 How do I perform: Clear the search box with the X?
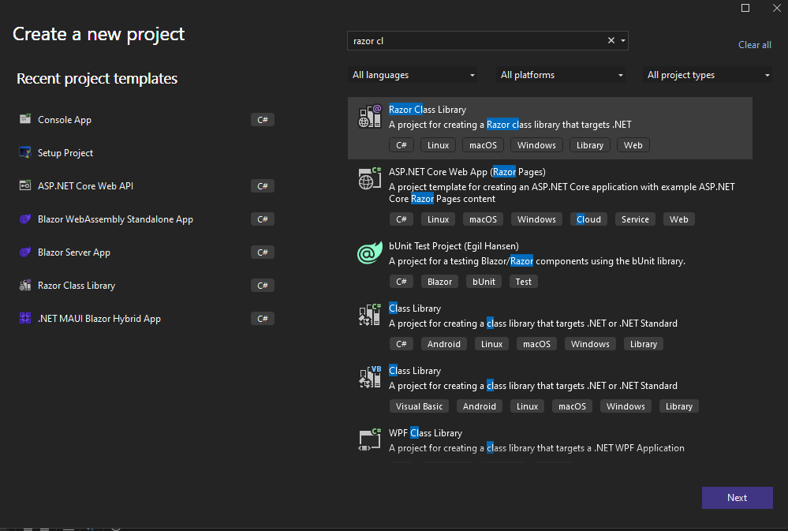click(x=611, y=41)
